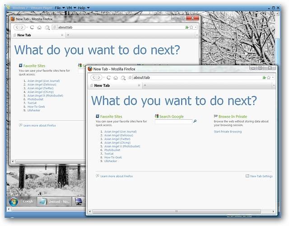Click green puzzle add-on icon in front Firefox address bar

click(264, 77)
